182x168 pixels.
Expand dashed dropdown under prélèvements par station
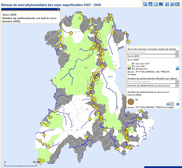coord(177,82)
